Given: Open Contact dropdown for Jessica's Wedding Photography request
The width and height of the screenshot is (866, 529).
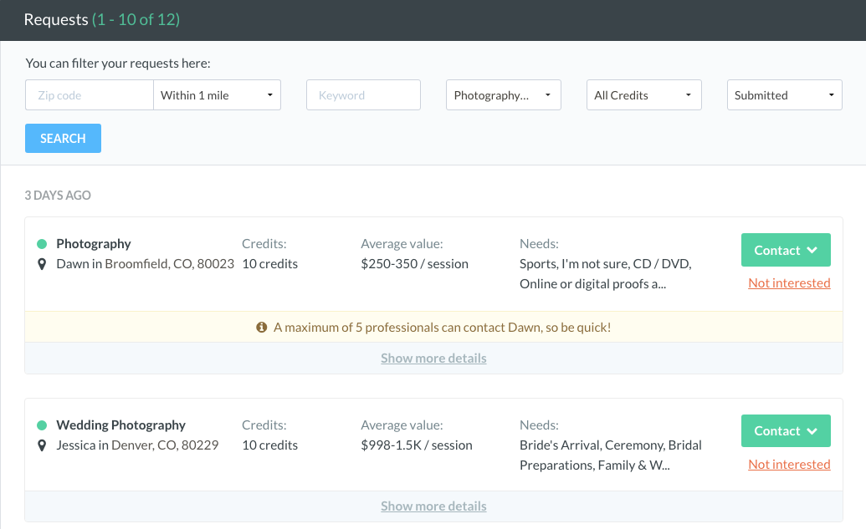Looking at the screenshot, I should coord(786,431).
